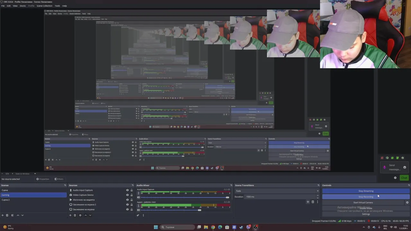This screenshot has height=231, width=411.
Task: Hide the Audio Input Capture source
Action: (127, 190)
